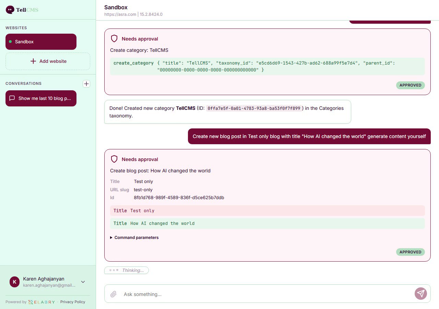Click the category ID 0ffa7e5f code snippet

point(254,108)
